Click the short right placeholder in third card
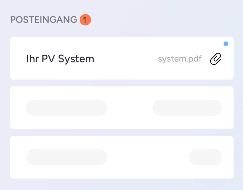243x190 pixels. 205,157
